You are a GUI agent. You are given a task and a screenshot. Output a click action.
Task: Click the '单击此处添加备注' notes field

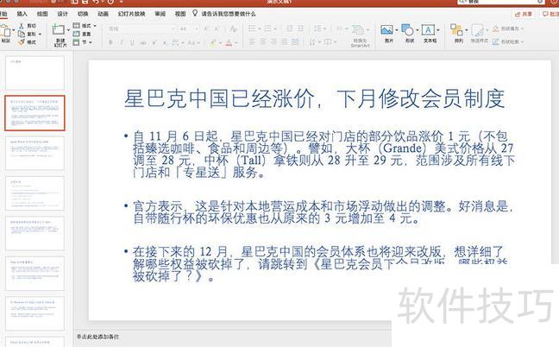coord(98,337)
